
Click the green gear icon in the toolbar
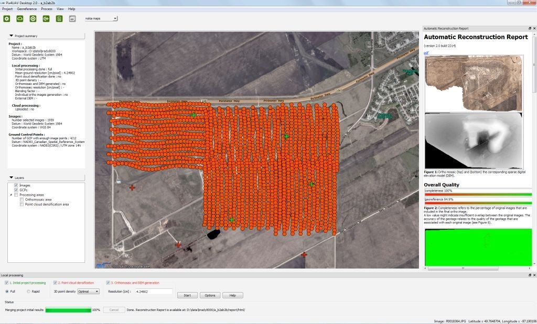(7, 19)
